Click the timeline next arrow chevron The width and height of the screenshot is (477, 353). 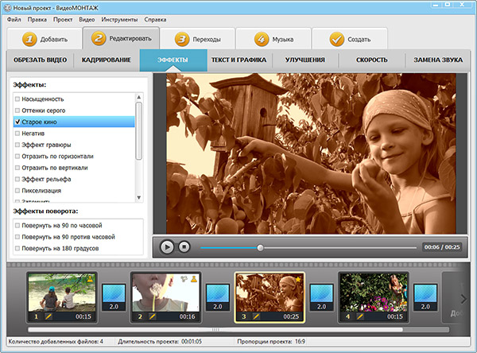(x=463, y=299)
